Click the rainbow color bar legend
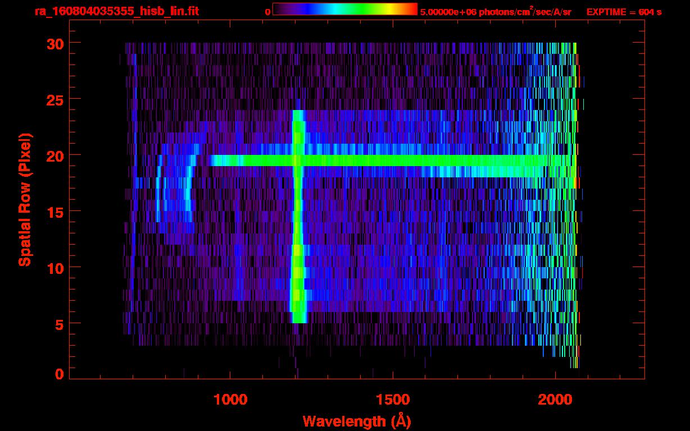This screenshot has width=690, height=431. [345, 9]
